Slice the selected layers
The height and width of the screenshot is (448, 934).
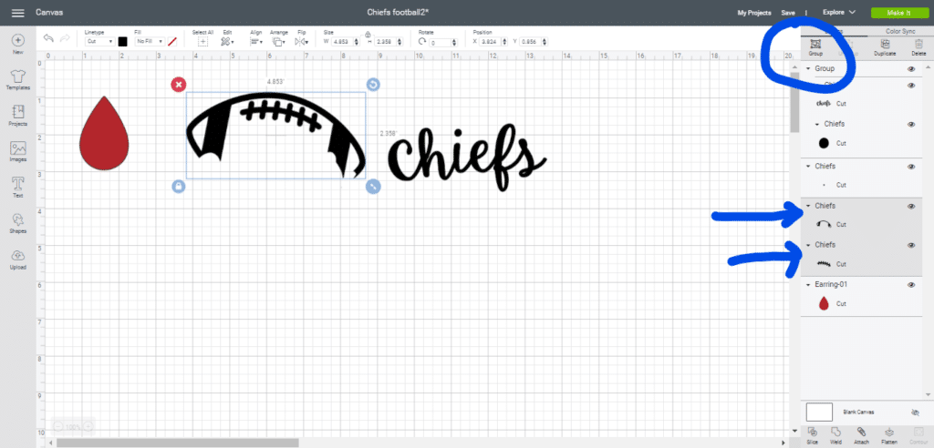click(x=813, y=435)
